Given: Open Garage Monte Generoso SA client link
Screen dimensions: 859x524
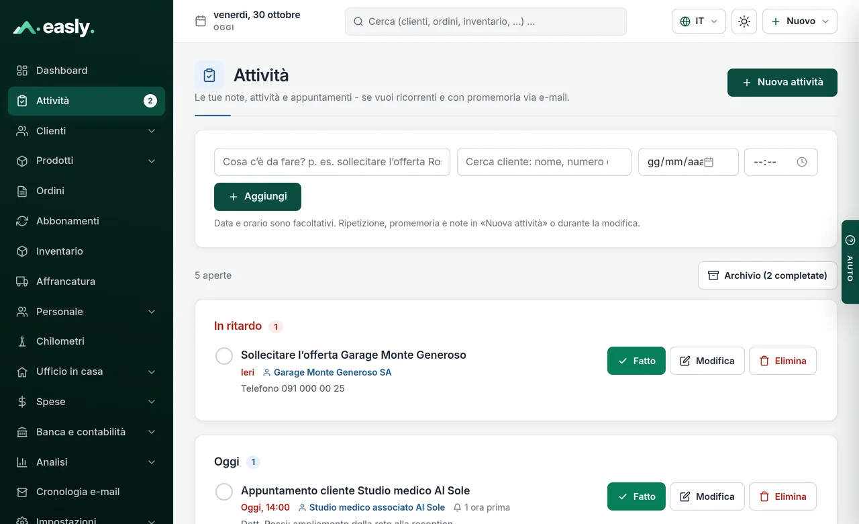Looking at the screenshot, I should pyautogui.click(x=327, y=372).
